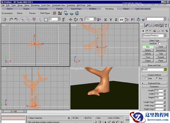Activate the Select and Rotate tool

pos(76,20)
